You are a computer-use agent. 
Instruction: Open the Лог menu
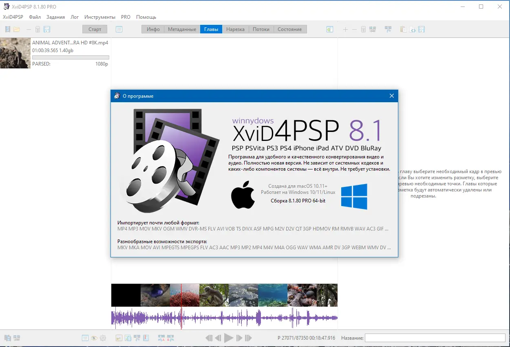[x=75, y=17]
